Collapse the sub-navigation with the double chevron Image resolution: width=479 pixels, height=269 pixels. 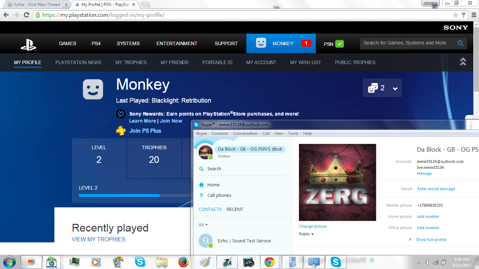tap(463, 62)
